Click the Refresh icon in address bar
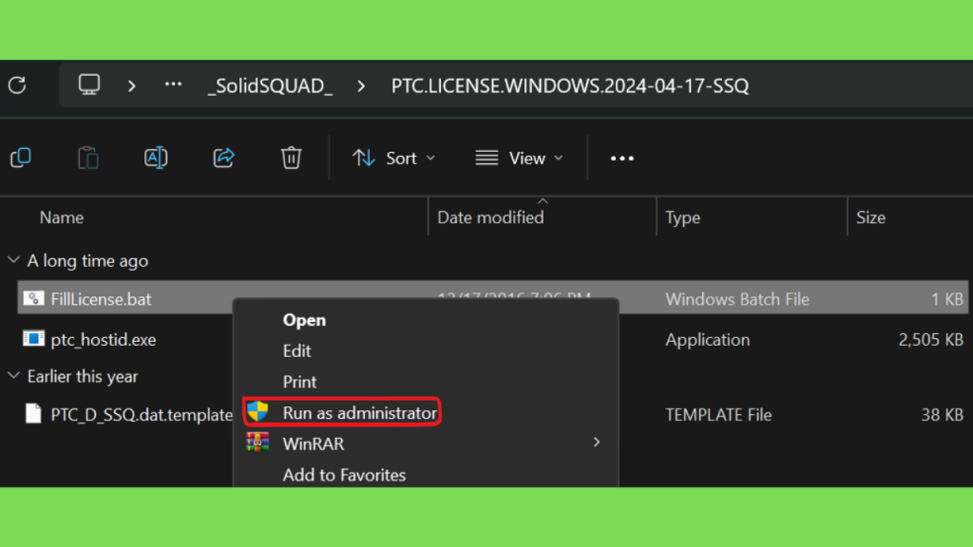Viewport: 973px width, 547px height. point(16,85)
